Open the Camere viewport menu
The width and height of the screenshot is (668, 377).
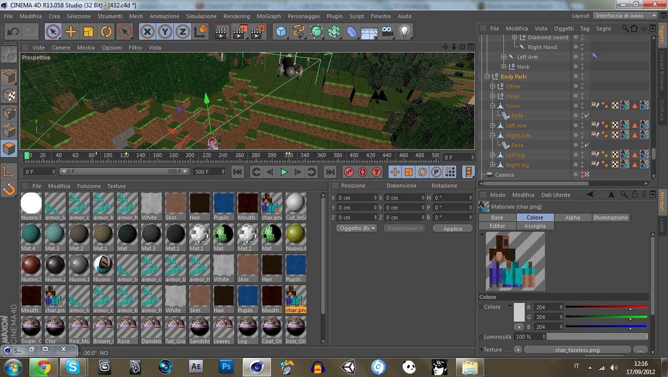[61, 48]
